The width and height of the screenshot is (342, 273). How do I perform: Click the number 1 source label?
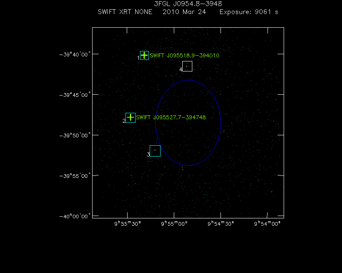coord(138,58)
